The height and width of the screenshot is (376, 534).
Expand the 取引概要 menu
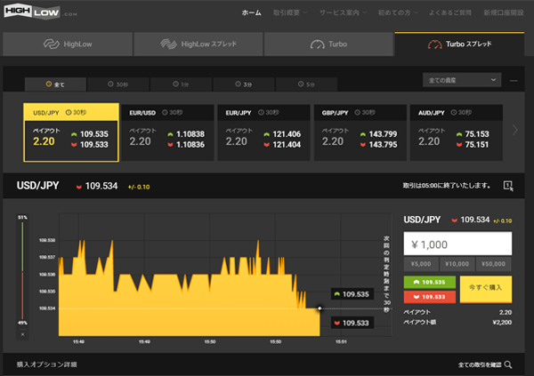click(x=290, y=13)
